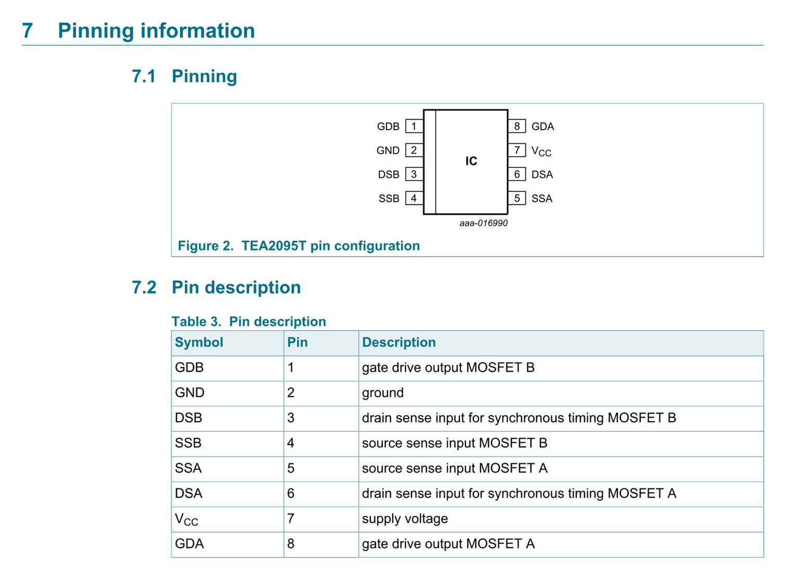Click the Table 3 Pin description caption

click(x=249, y=321)
